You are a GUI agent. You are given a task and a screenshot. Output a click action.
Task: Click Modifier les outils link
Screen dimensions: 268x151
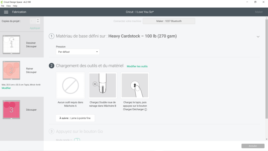[x=137, y=66]
